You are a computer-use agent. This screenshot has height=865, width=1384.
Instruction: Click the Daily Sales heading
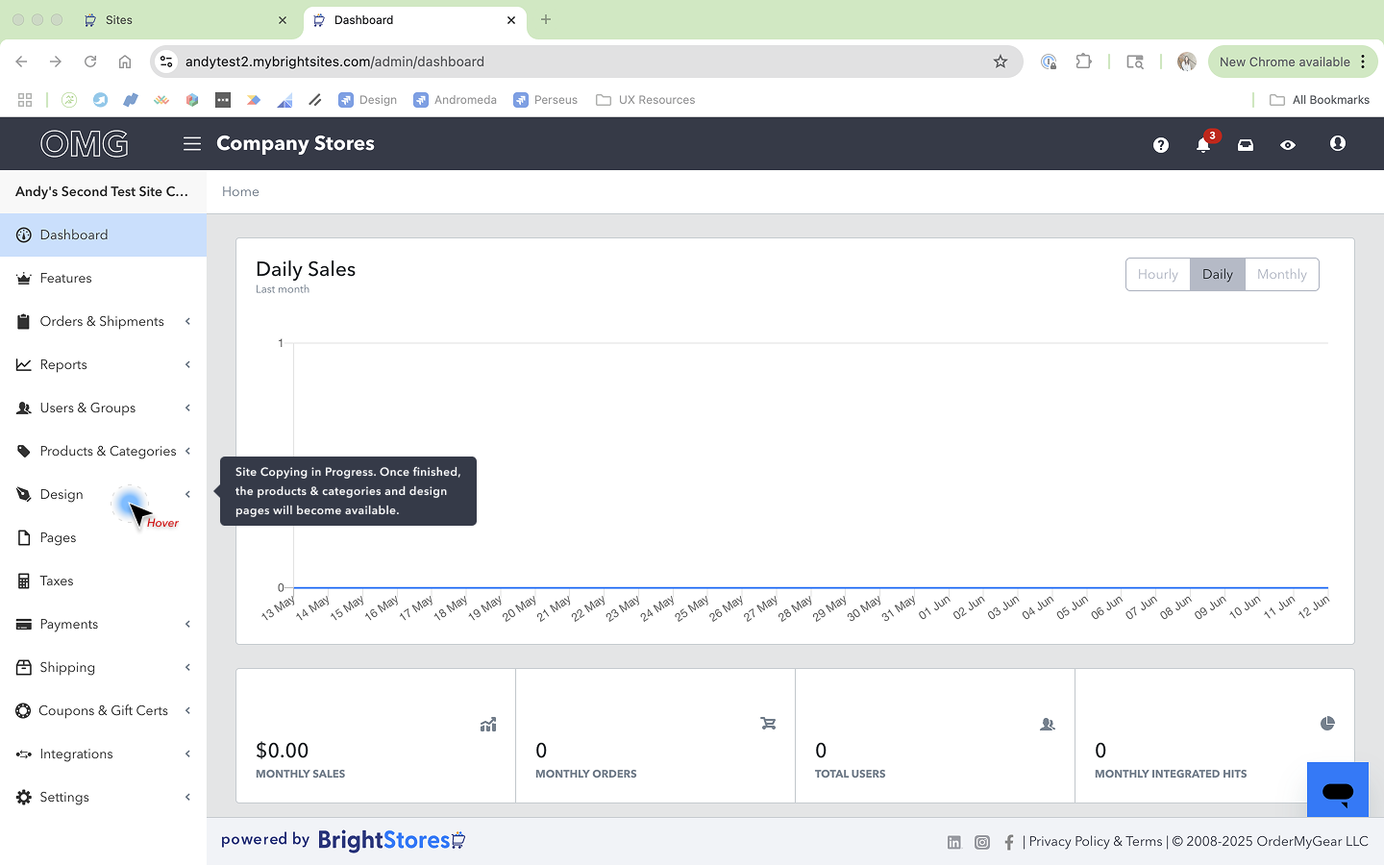coord(306,270)
